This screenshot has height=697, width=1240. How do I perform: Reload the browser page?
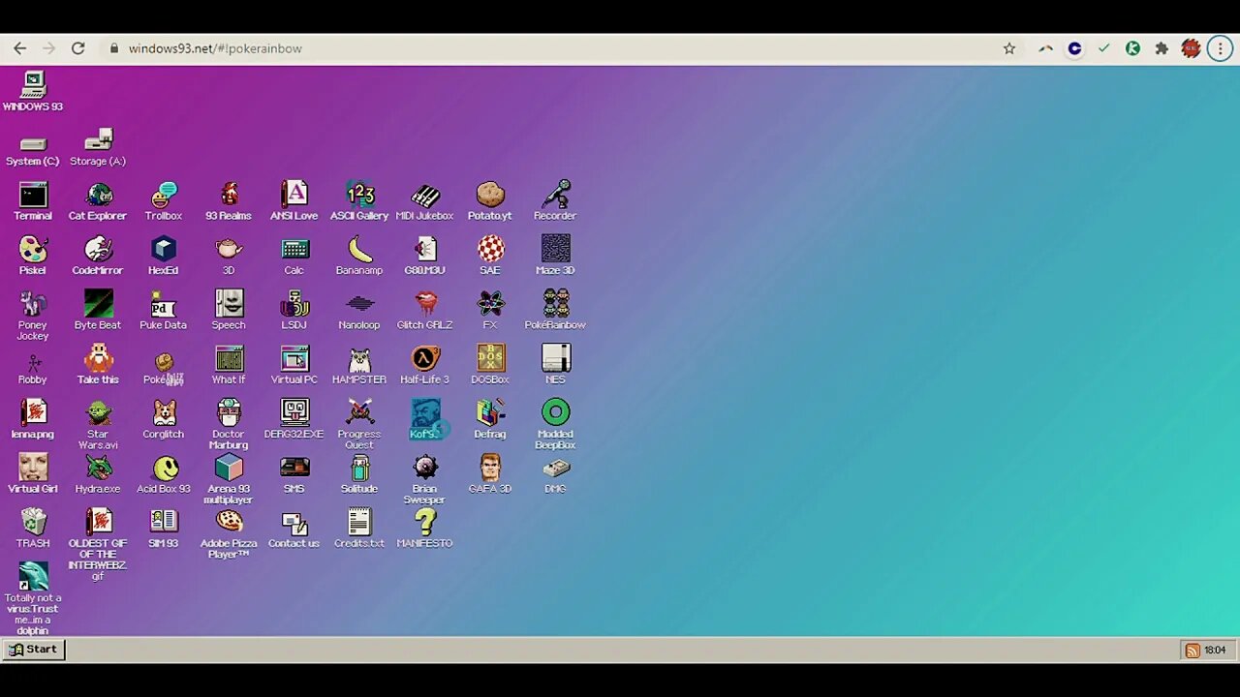pos(77,48)
